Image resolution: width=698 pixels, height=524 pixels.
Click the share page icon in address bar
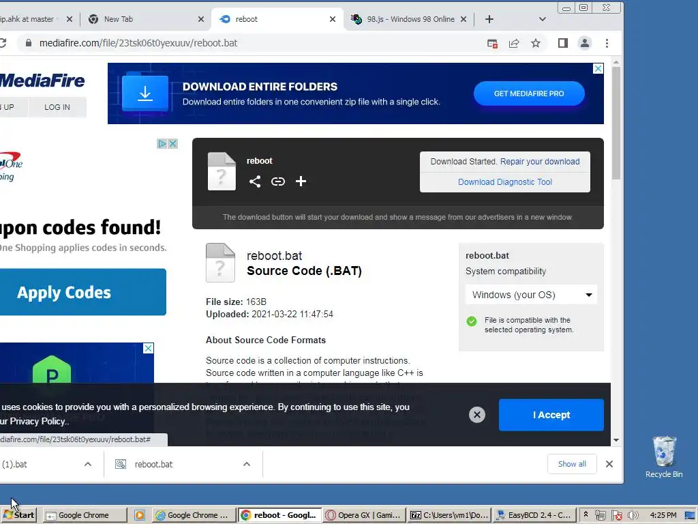click(x=514, y=43)
